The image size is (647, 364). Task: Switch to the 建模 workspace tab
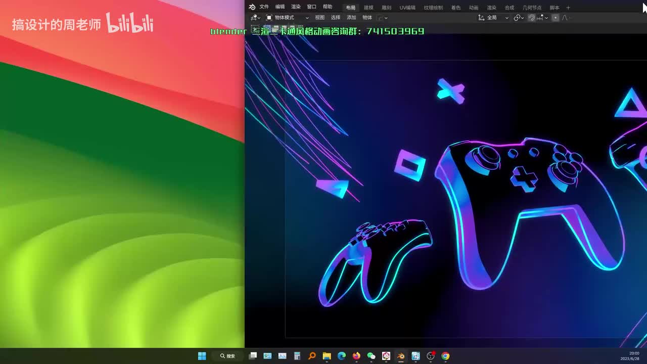pos(369,8)
